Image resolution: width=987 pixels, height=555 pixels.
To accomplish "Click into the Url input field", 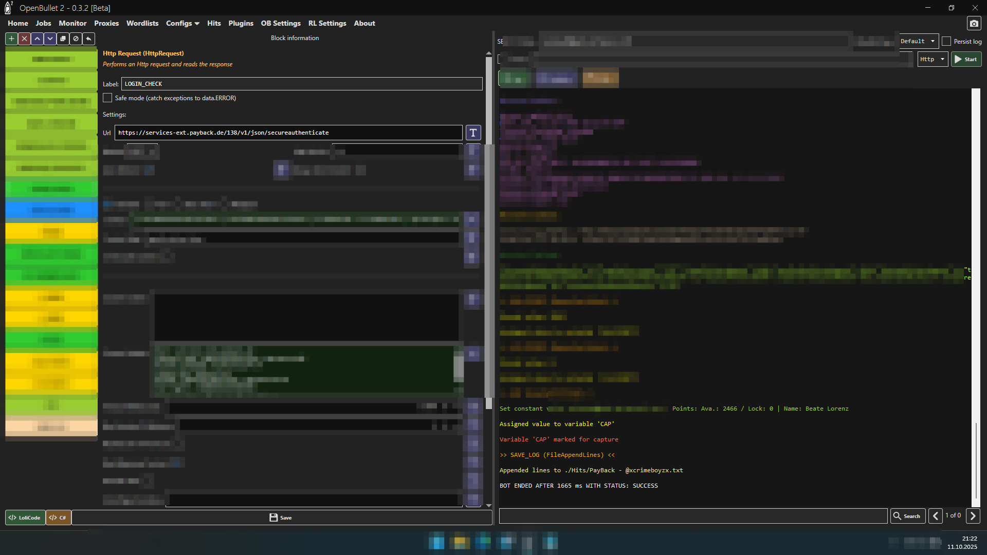I will 288,133.
